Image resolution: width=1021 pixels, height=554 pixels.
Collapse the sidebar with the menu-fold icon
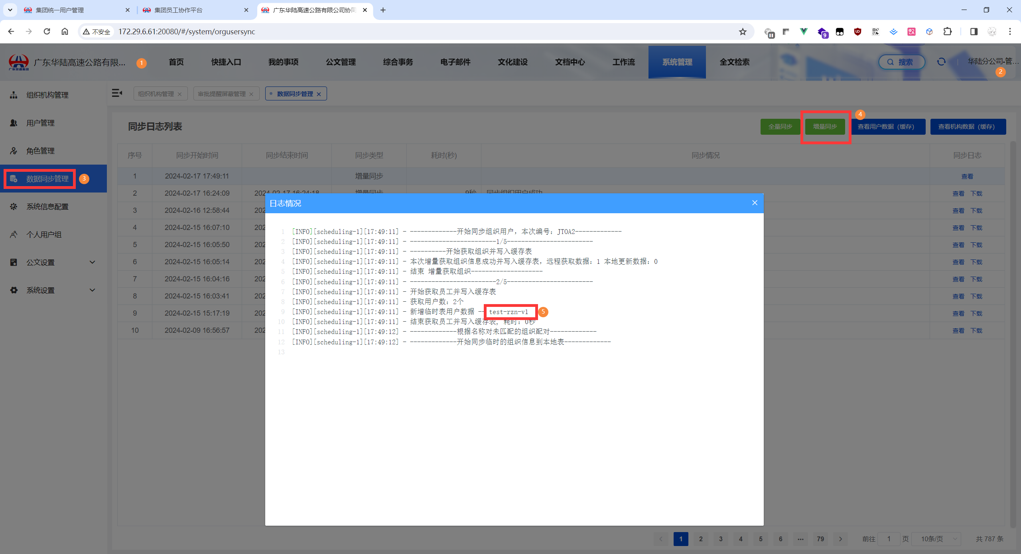[117, 93]
